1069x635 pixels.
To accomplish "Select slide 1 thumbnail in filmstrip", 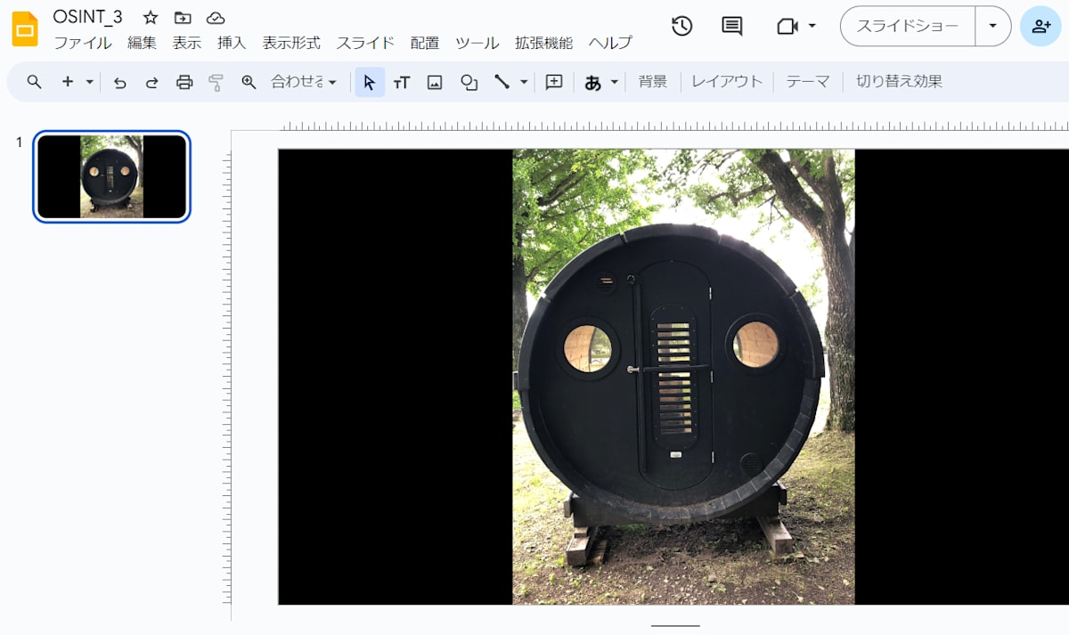I will coord(112,176).
